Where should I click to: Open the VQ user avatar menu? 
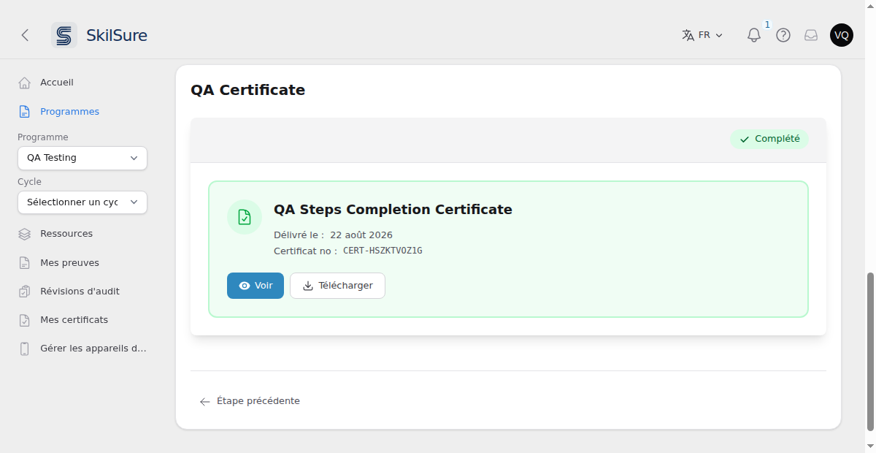[x=842, y=35]
